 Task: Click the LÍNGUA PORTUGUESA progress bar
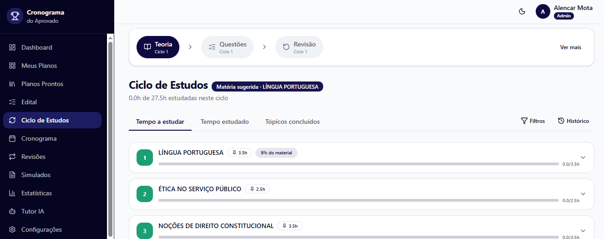pyautogui.click(x=359, y=164)
